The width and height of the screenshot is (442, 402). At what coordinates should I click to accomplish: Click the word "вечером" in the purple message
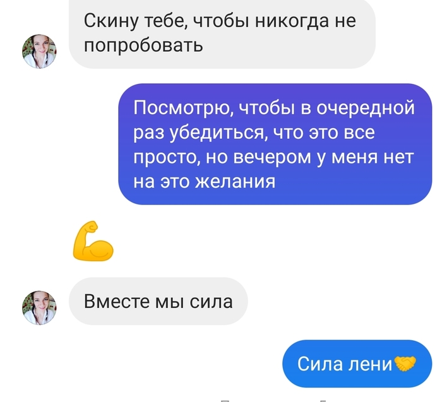click(272, 157)
